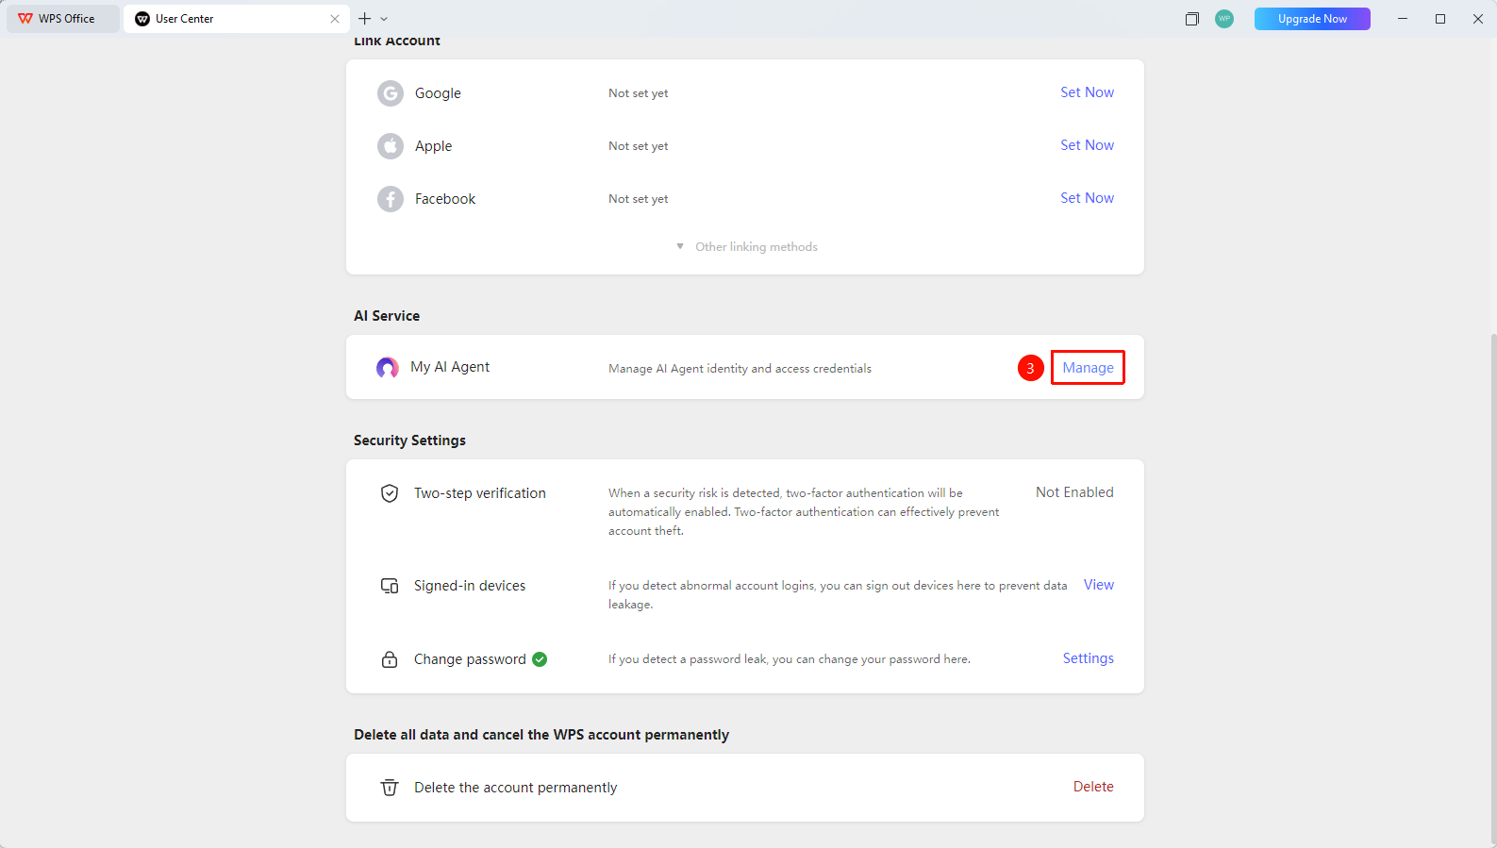
Task: Click the 'My AI Agent' label
Action: (x=450, y=367)
